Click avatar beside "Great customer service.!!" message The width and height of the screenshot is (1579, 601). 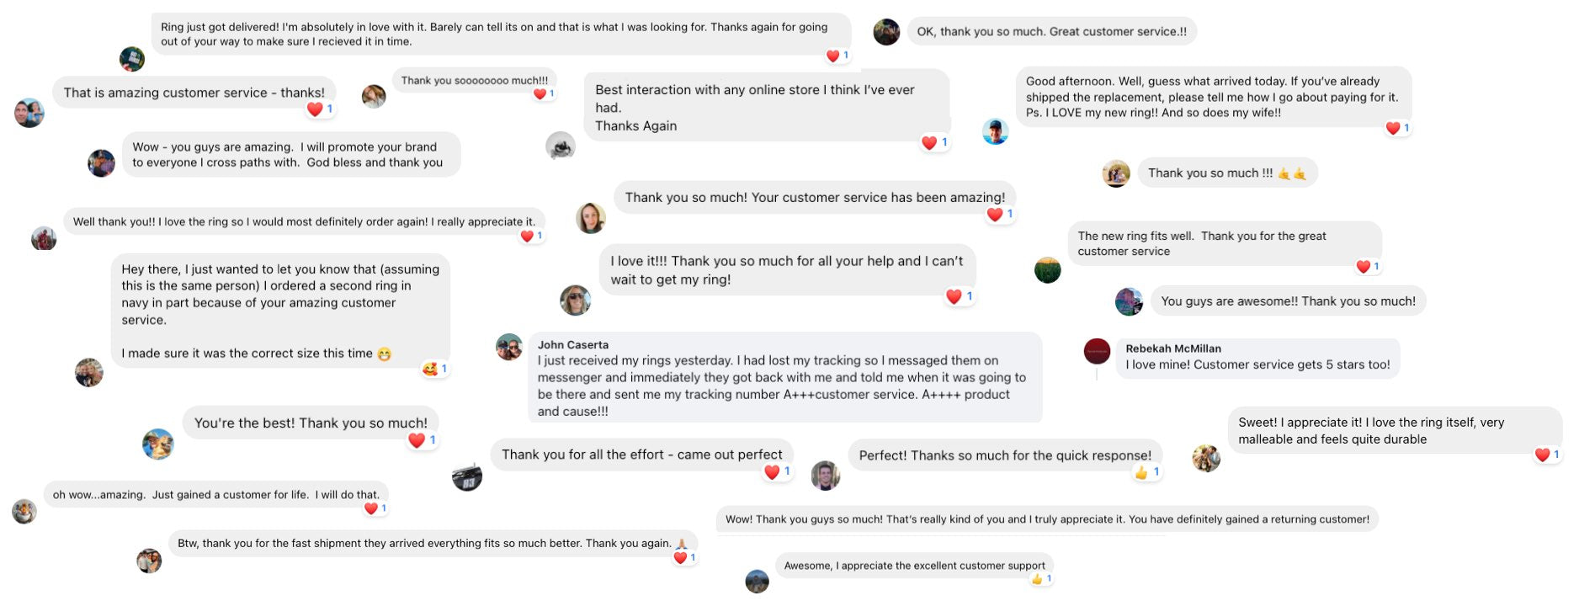click(x=886, y=32)
